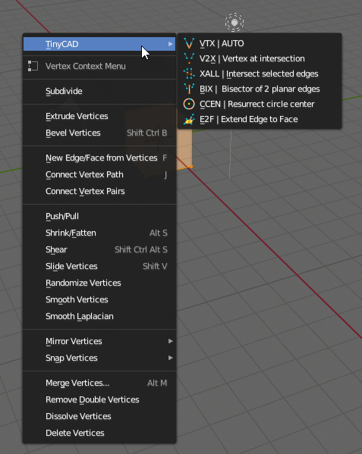This screenshot has height=454, width=362.
Task: Expand the TinyCAD submenu arrow
Action: pos(171,44)
